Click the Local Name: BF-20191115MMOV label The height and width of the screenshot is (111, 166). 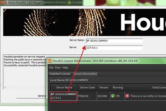[69, 80]
